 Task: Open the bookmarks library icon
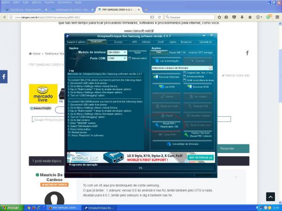point(226,17)
